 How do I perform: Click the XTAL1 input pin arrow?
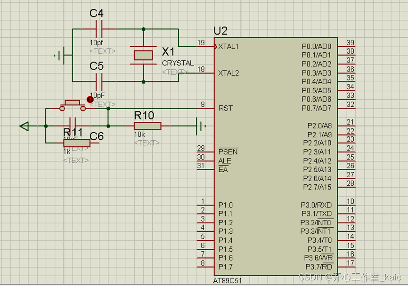(x=215, y=47)
